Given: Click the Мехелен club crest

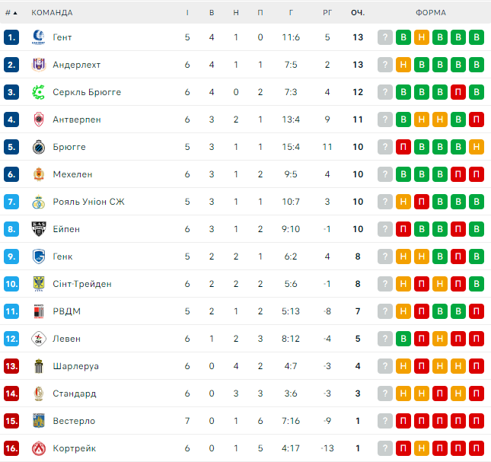Looking at the screenshot, I should point(39,174).
